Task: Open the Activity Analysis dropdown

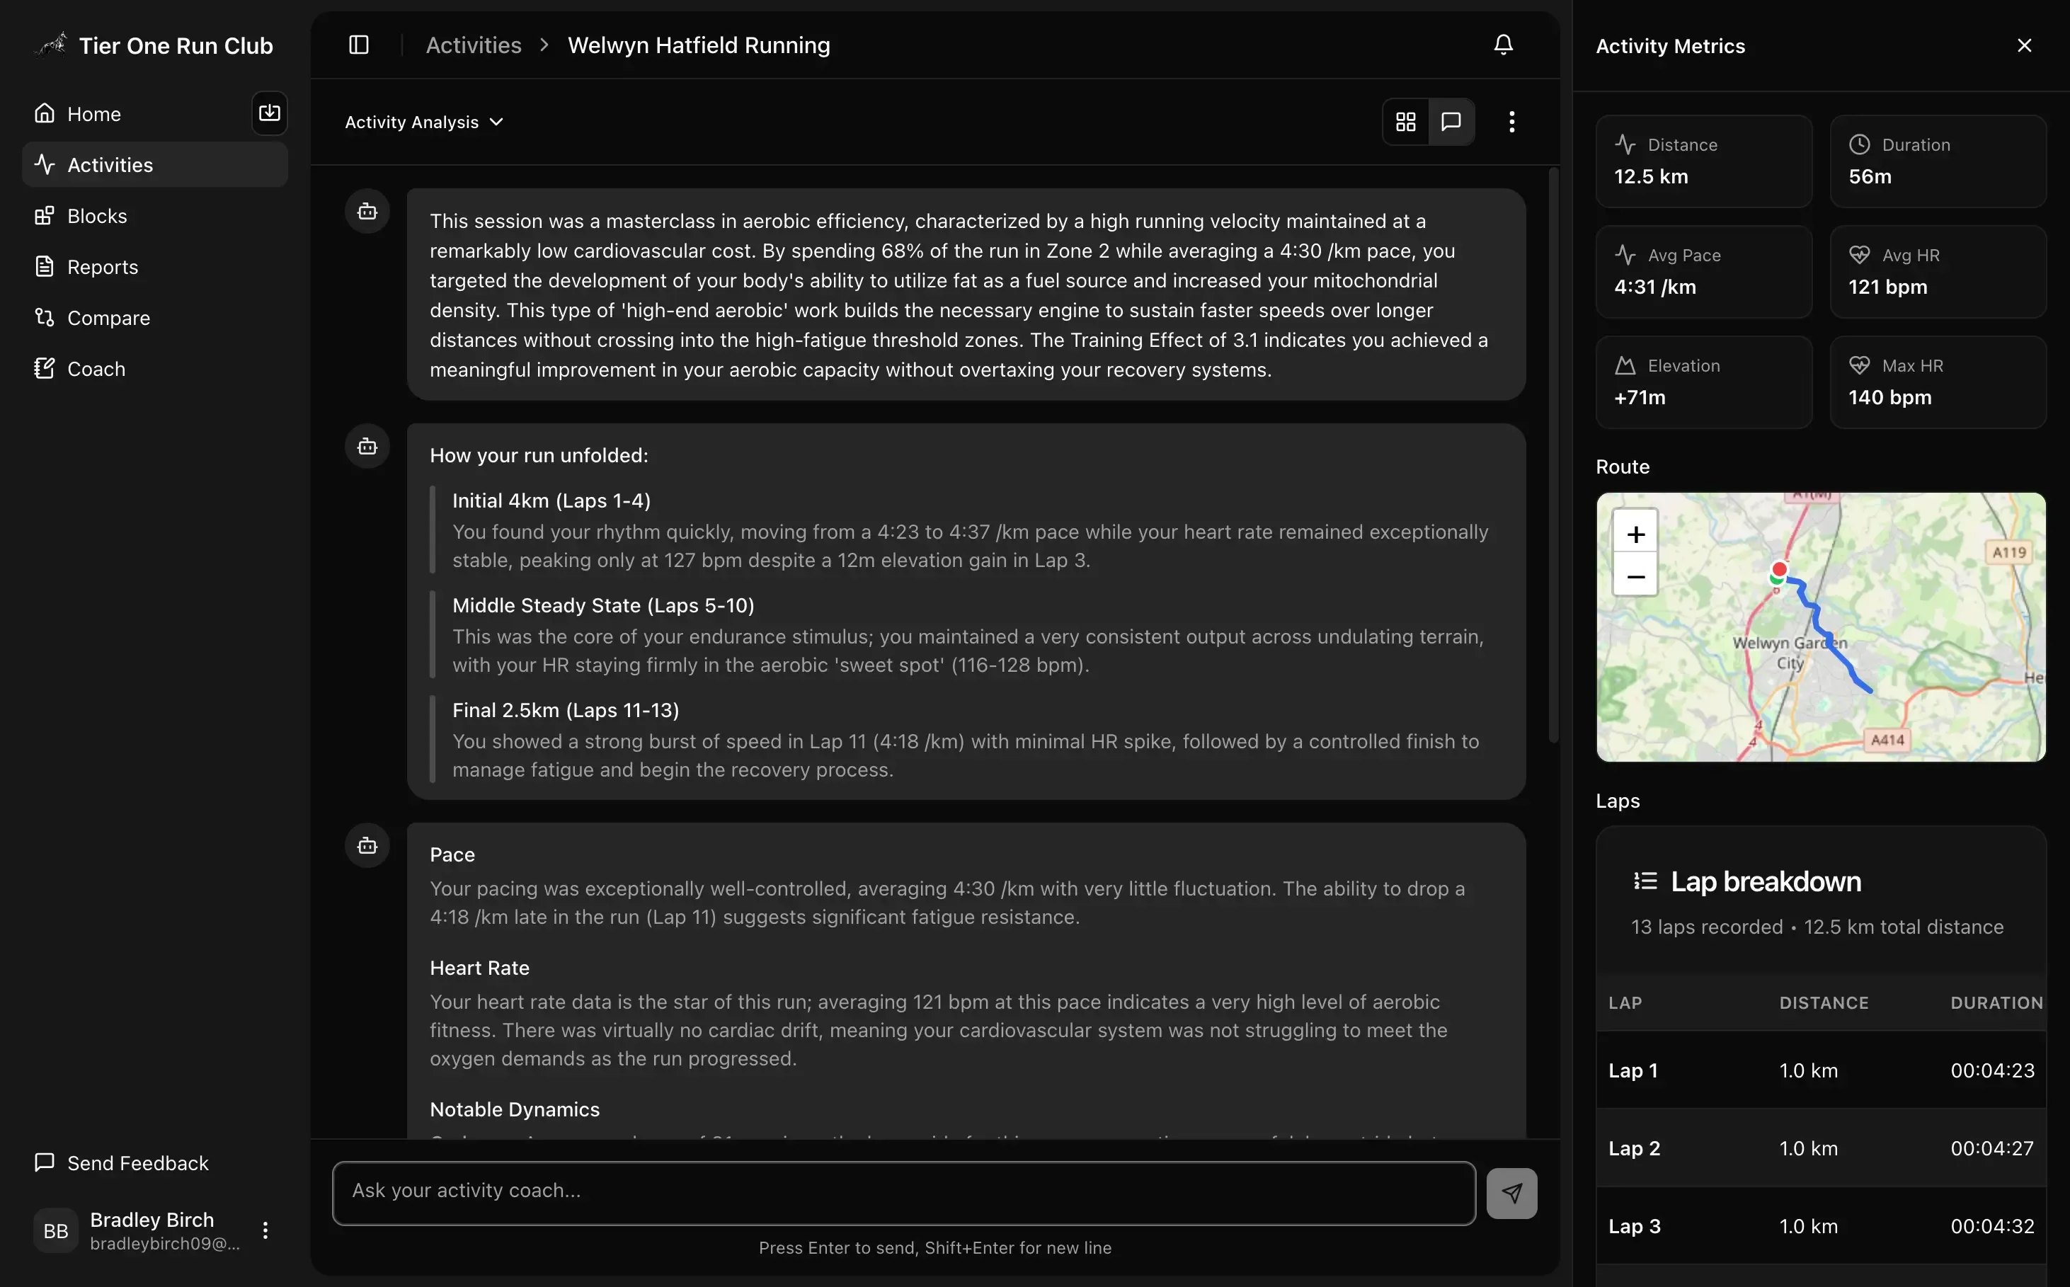Action: [x=424, y=122]
